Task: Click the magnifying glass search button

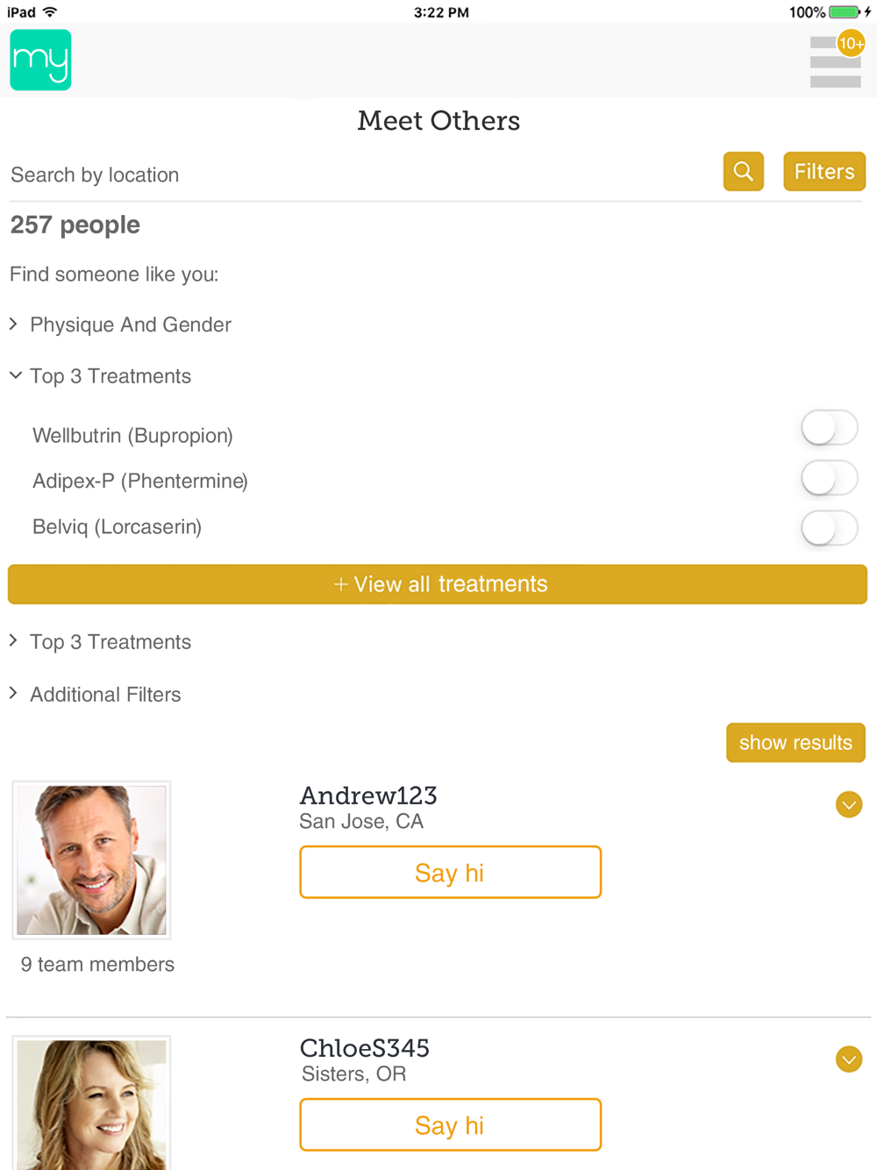Action: [743, 172]
